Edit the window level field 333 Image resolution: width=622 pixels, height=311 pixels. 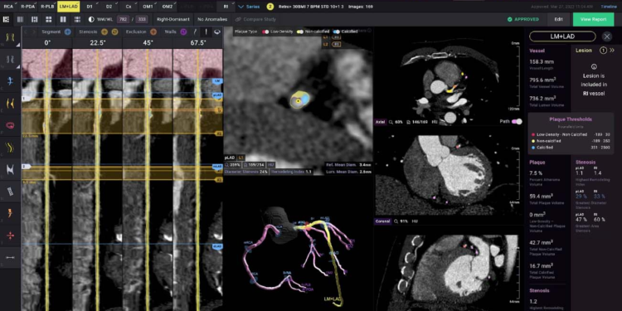pyautogui.click(x=142, y=19)
